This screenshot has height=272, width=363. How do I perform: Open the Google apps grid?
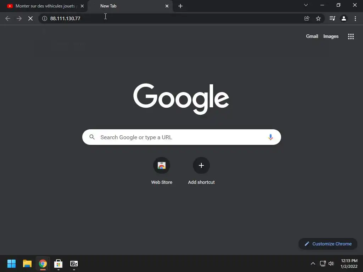point(351,36)
